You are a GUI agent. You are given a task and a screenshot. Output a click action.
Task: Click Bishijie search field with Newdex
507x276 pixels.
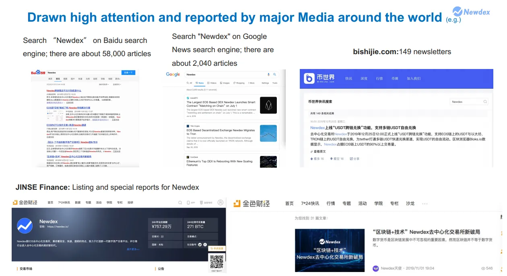(469, 102)
